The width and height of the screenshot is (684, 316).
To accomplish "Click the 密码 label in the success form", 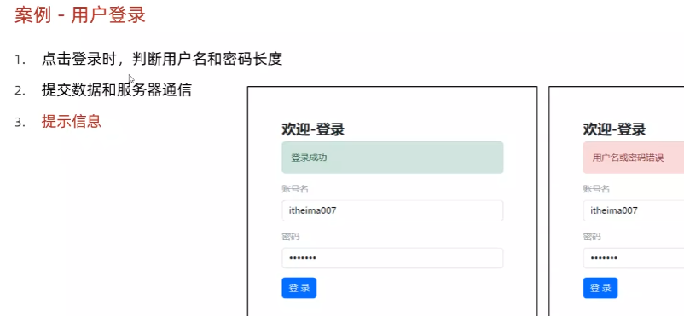I will click(291, 237).
